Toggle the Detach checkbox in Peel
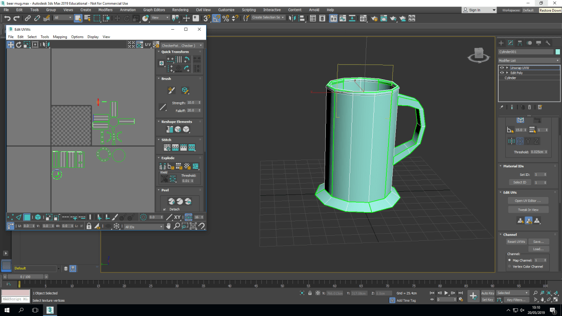This screenshot has width=562, height=316. [x=164, y=209]
